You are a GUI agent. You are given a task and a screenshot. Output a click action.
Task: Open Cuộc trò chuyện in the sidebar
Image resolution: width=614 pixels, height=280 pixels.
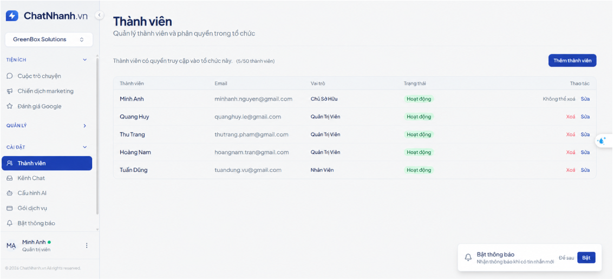click(47, 76)
